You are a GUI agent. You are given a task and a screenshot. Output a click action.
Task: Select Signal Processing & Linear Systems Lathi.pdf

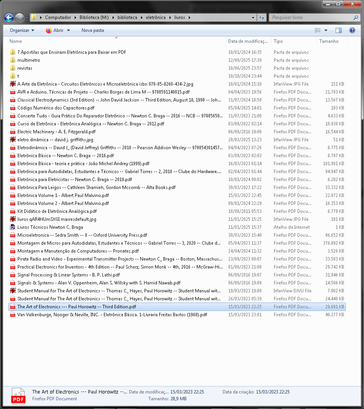coord(69,275)
